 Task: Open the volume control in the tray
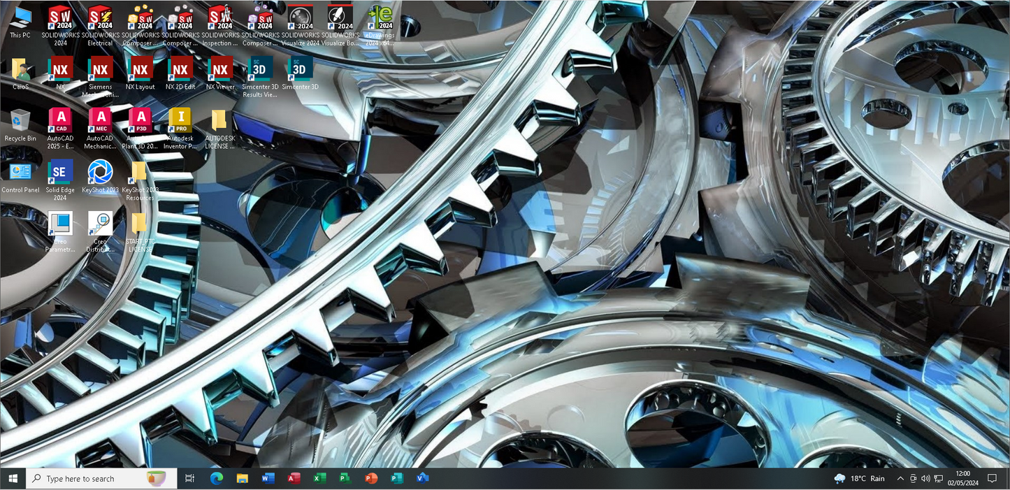click(925, 479)
